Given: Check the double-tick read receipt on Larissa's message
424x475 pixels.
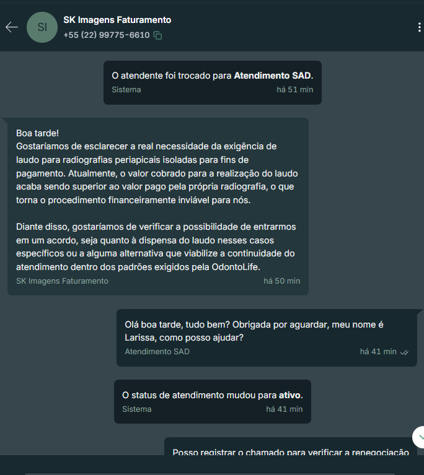Looking at the screenshot, I should (404, 352).
